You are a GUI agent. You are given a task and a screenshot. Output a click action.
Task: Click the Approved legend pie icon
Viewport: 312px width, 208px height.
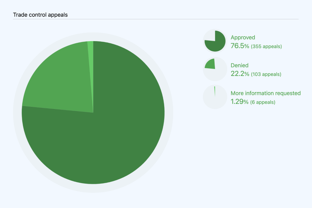click(x=215, y=41)
